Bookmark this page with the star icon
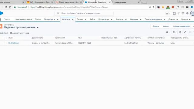The image size is (194, 109). click(x=154, y=7)
